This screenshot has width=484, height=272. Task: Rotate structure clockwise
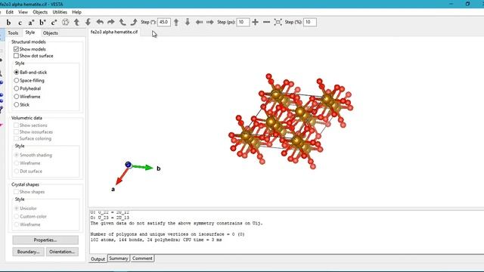(134, 22)
